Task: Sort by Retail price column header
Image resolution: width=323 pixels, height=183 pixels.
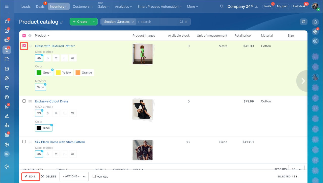Action: pyautogui.click(x=243, y=36)
